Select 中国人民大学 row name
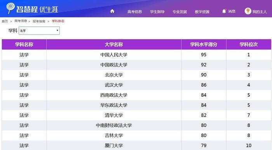Screen dimensions: 272x150 pos(114,55)
